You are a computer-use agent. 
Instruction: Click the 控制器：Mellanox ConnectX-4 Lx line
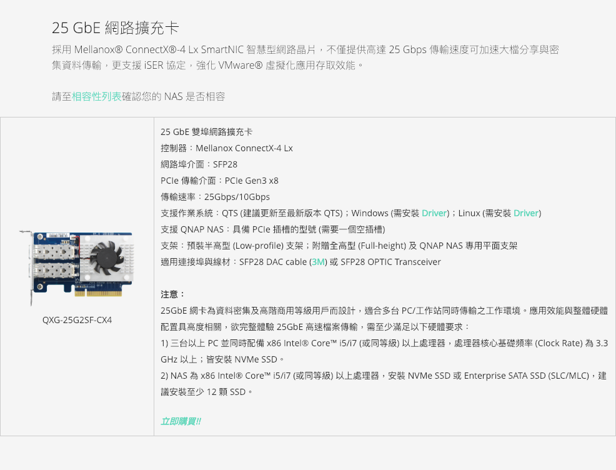pos(227,148)
